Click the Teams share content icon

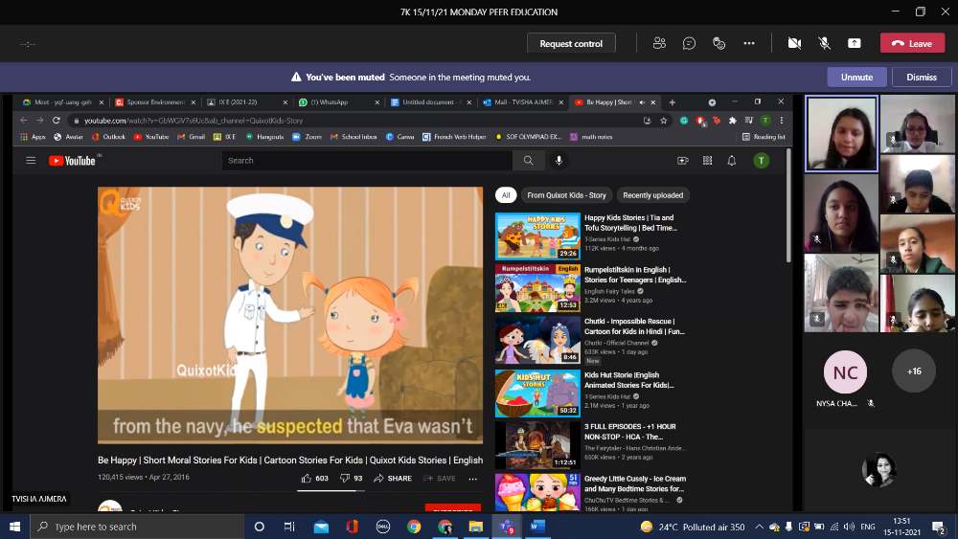(855, 43)
